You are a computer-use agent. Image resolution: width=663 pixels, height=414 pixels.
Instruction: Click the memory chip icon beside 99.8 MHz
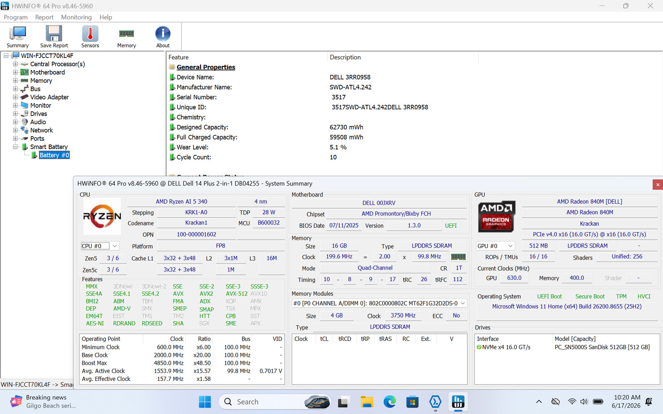click(458, 257)
